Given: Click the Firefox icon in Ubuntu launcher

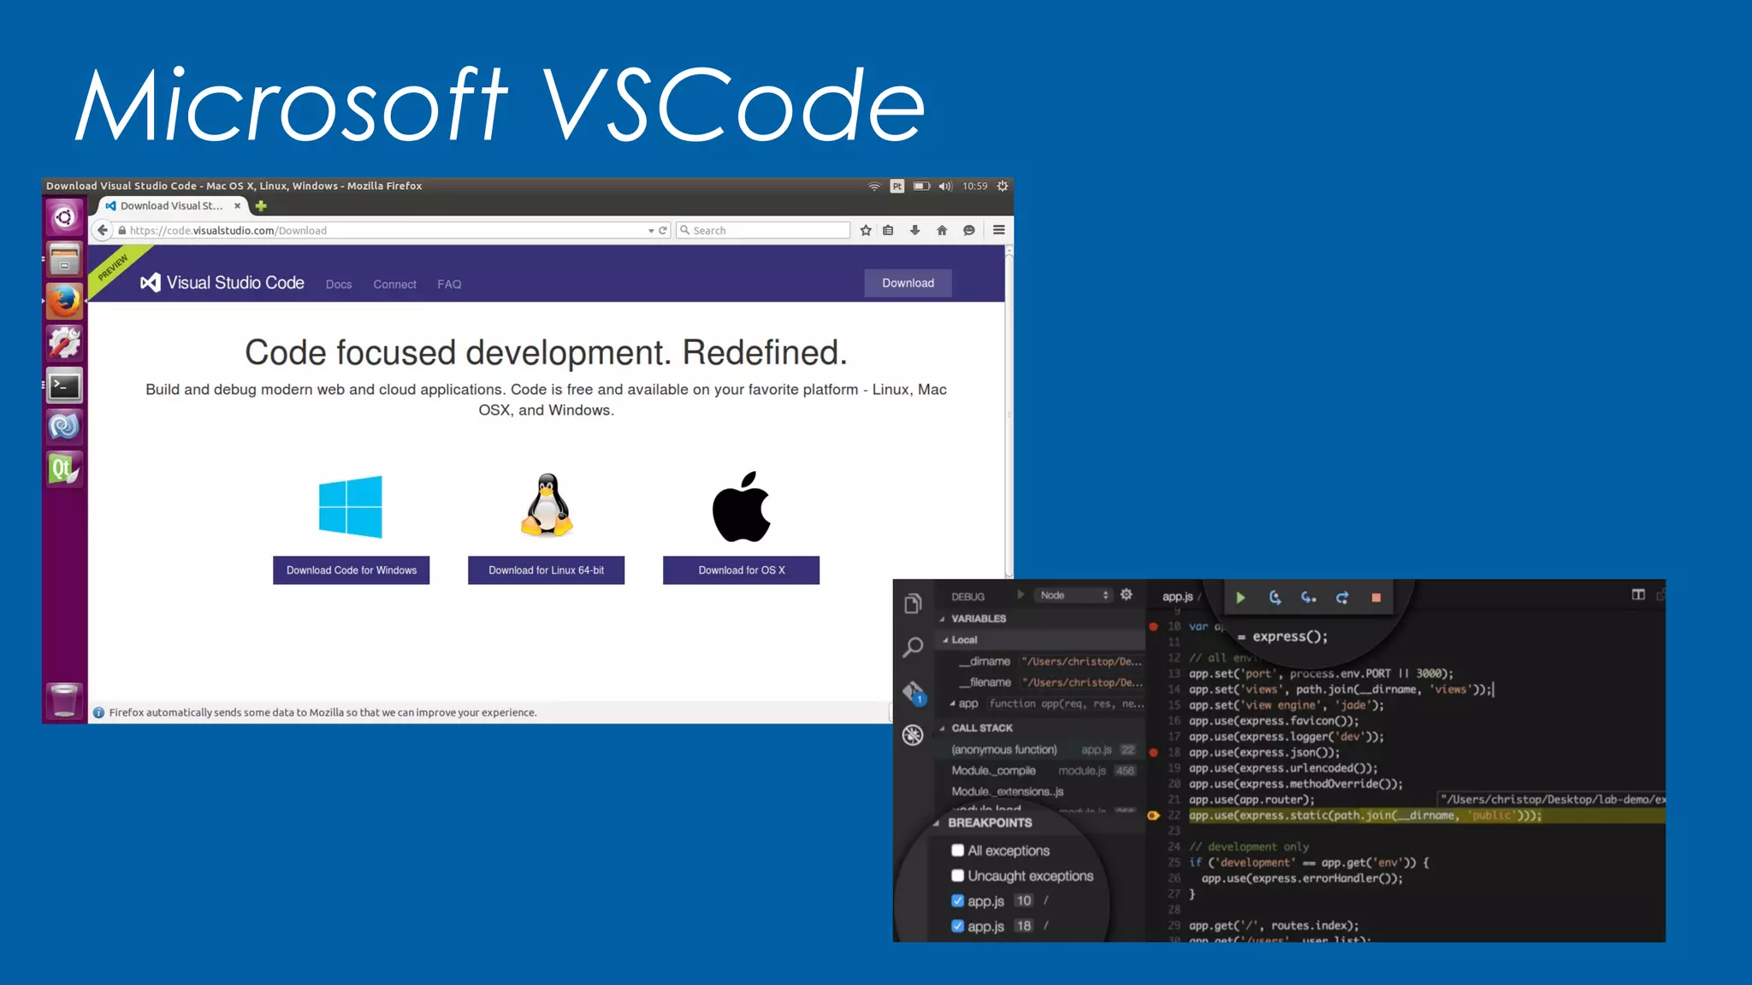Looking at the screenshot, I should (x=64, y=301).
